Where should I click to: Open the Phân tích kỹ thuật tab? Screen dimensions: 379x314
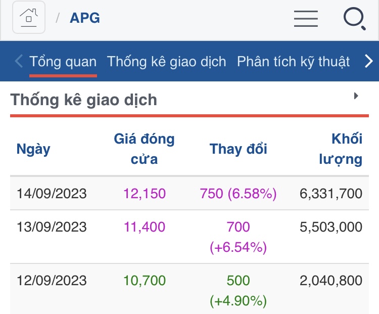coord(293,62)
